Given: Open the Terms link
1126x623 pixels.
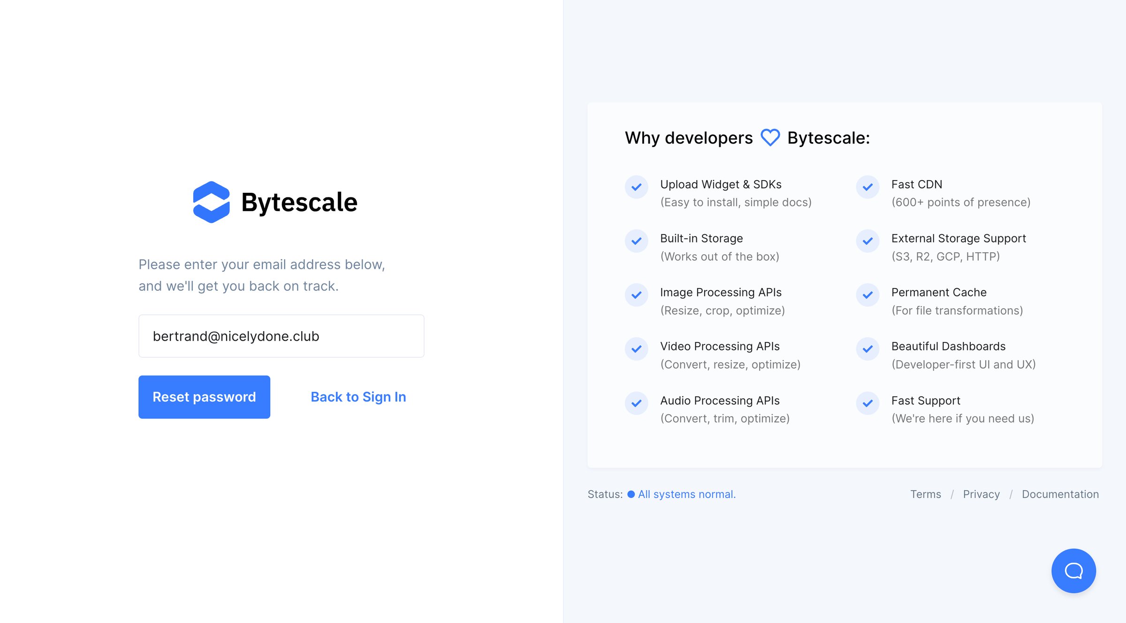Looking at the screenshot, I should [x=926, y=494].
